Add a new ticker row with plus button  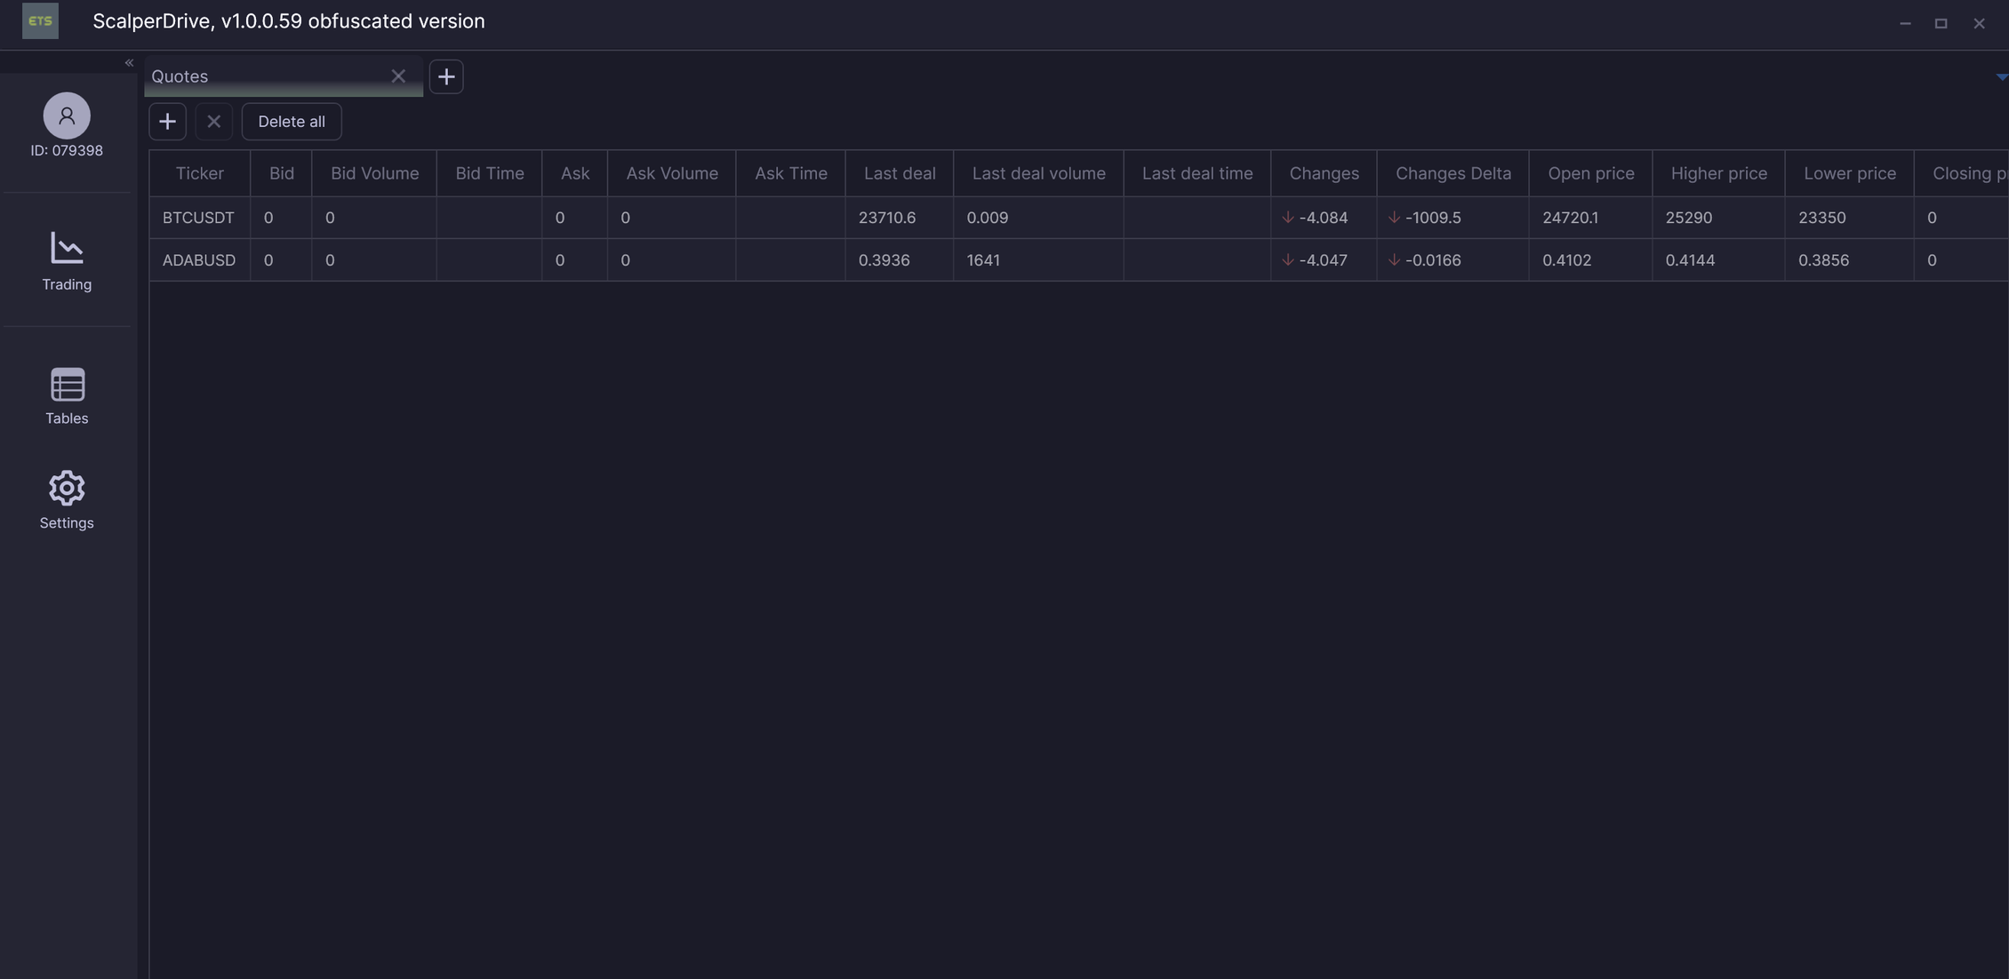[167, 122]
